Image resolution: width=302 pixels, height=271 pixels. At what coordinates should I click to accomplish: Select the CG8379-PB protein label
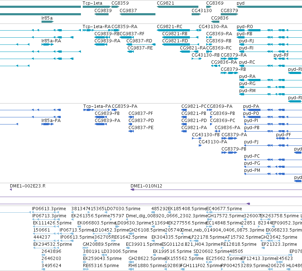[234, 149]
